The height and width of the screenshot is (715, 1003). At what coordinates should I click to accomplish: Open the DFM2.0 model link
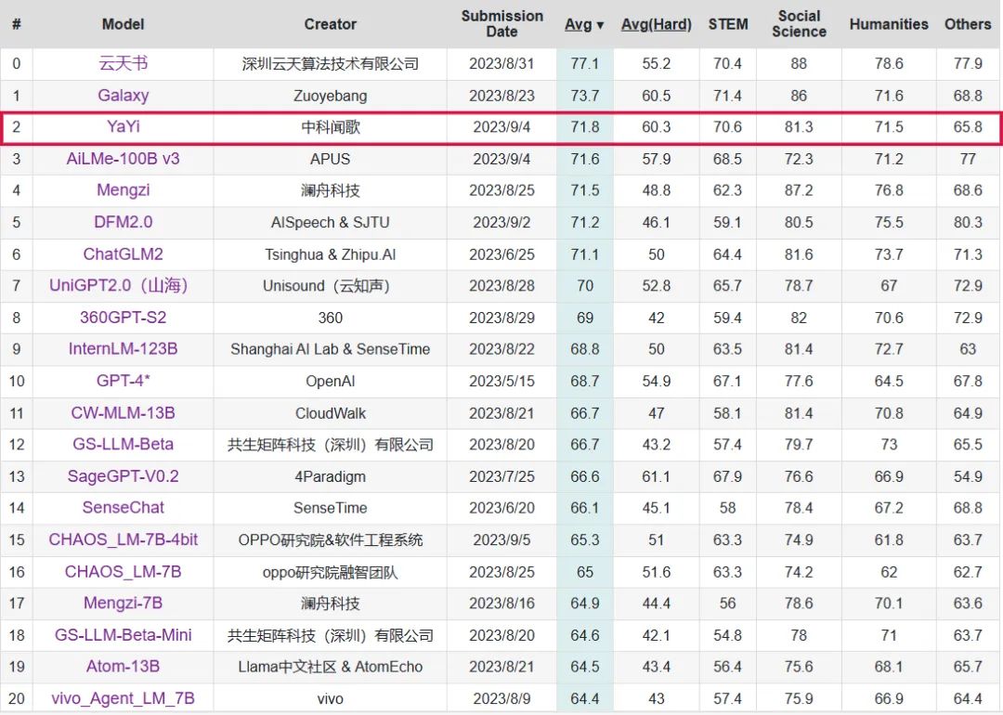coord(123,222)
